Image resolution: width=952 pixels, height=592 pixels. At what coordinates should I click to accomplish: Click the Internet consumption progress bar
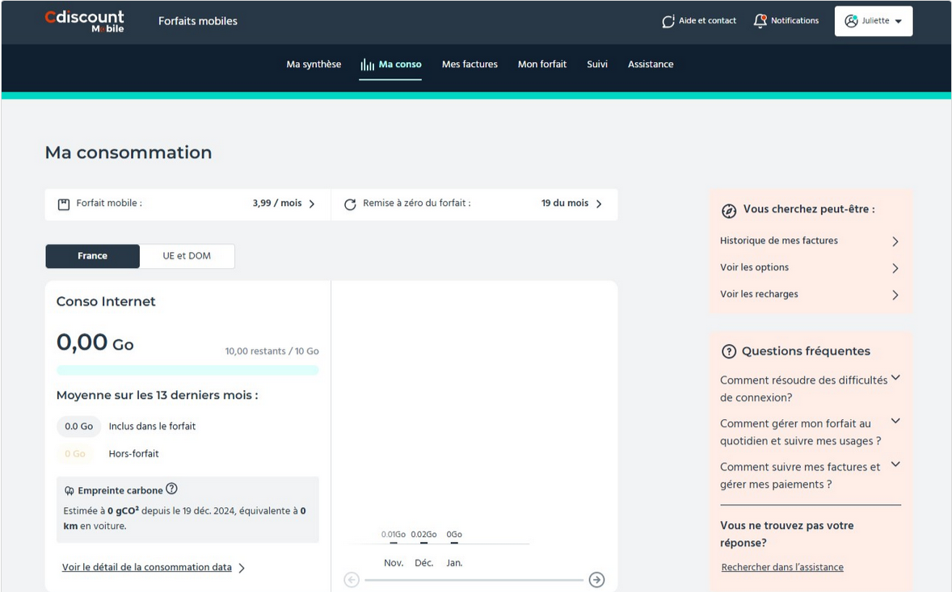[187, 371]
